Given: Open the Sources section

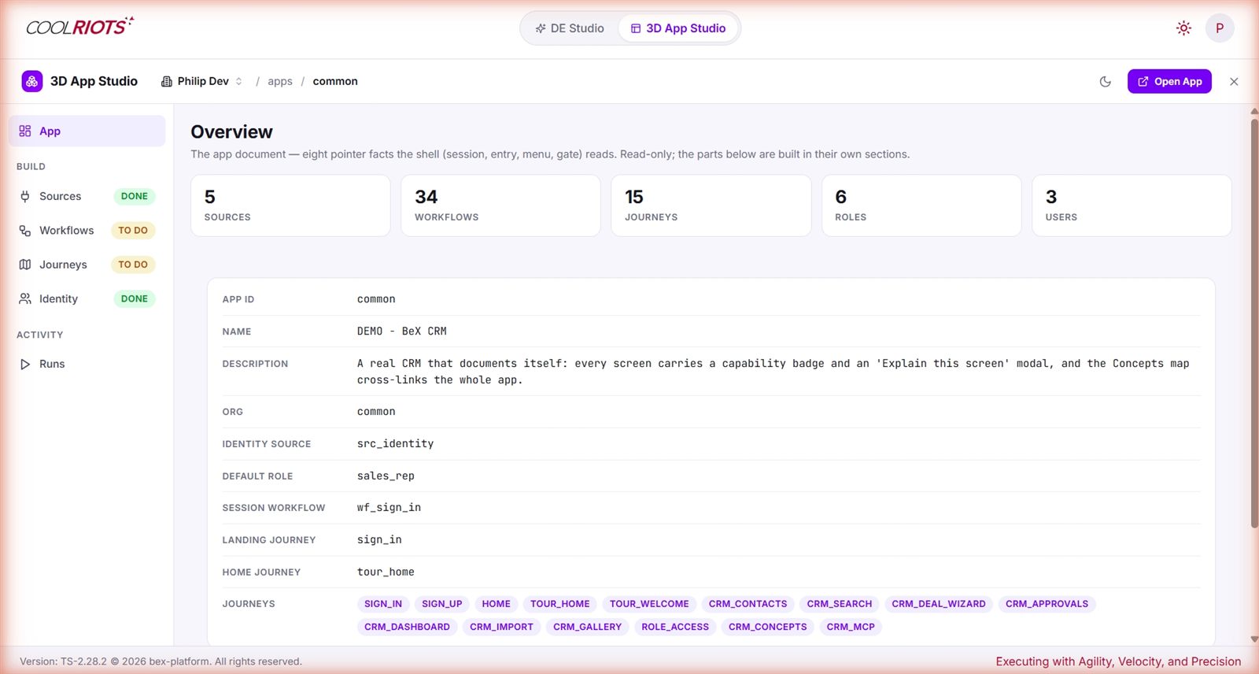Looking at the screenshot, I should pos(87,196).
